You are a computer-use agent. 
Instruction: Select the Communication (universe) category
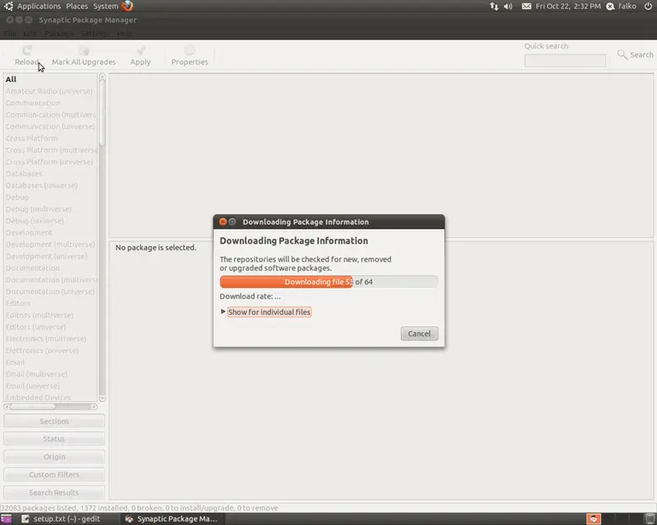pyautogui.click(x=50, y=126)
